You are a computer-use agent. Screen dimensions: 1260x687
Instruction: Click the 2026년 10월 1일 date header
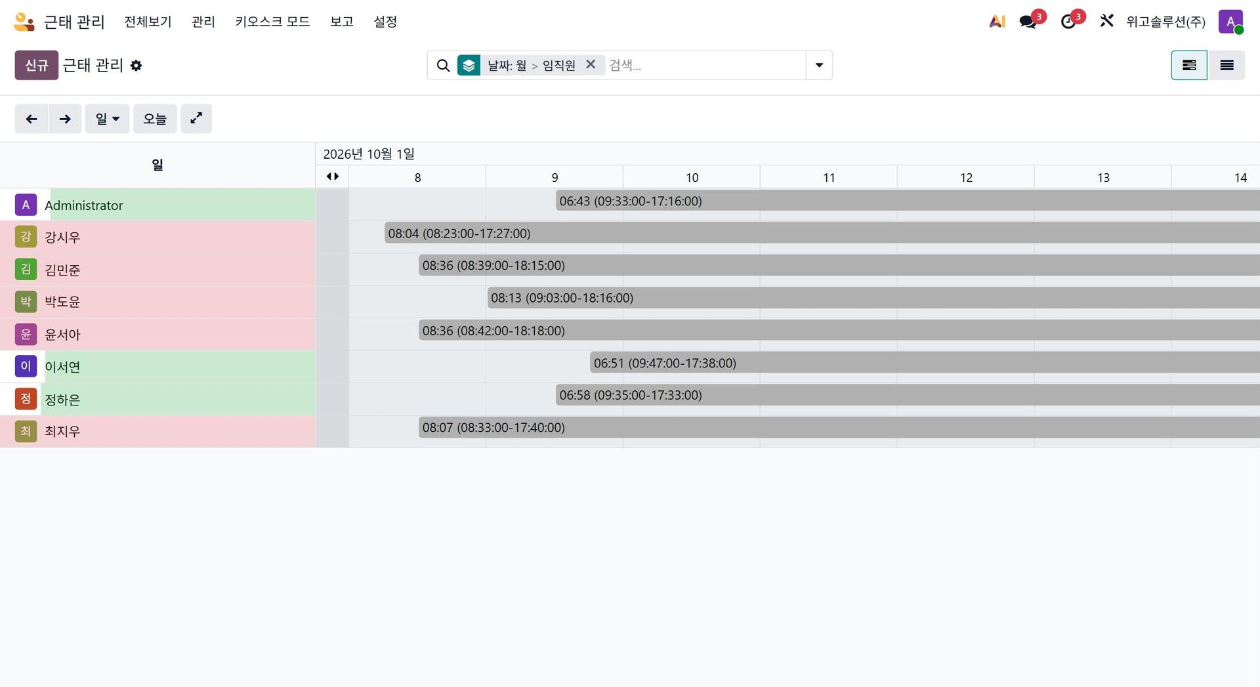(369, 154)
